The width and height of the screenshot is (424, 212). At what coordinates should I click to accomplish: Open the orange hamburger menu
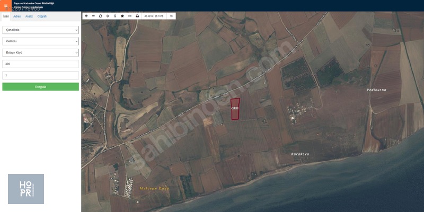point(6,5)
